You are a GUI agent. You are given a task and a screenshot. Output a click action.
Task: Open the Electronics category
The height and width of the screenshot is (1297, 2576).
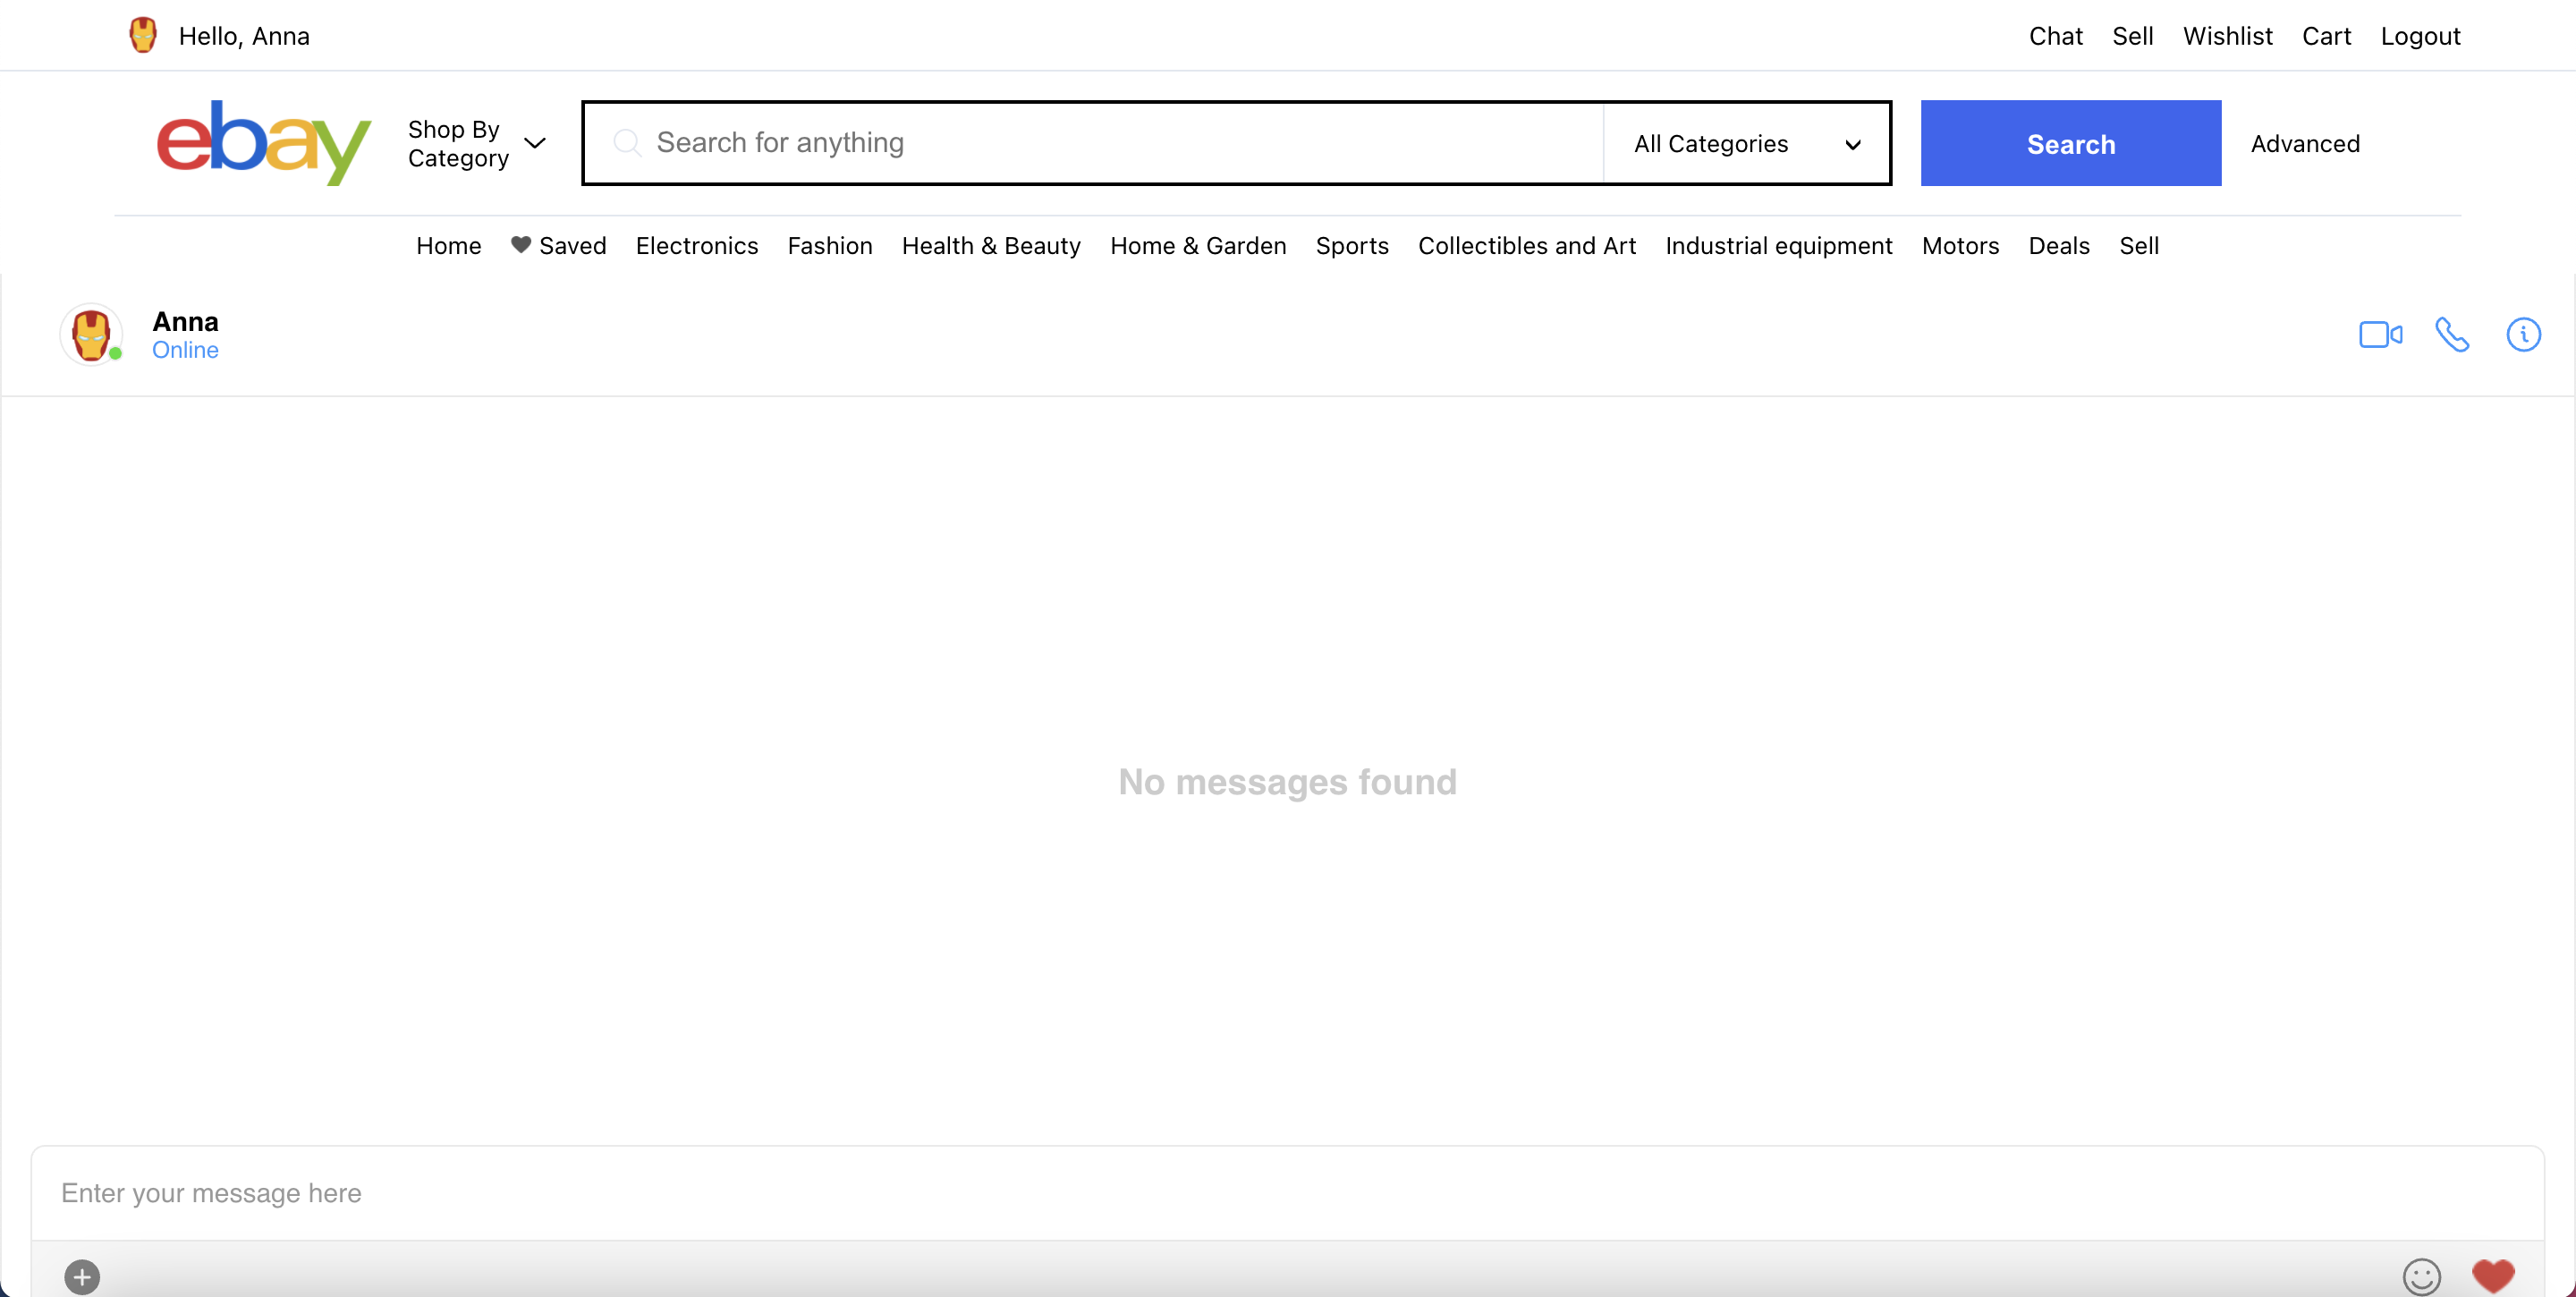(x=696, y=246)
